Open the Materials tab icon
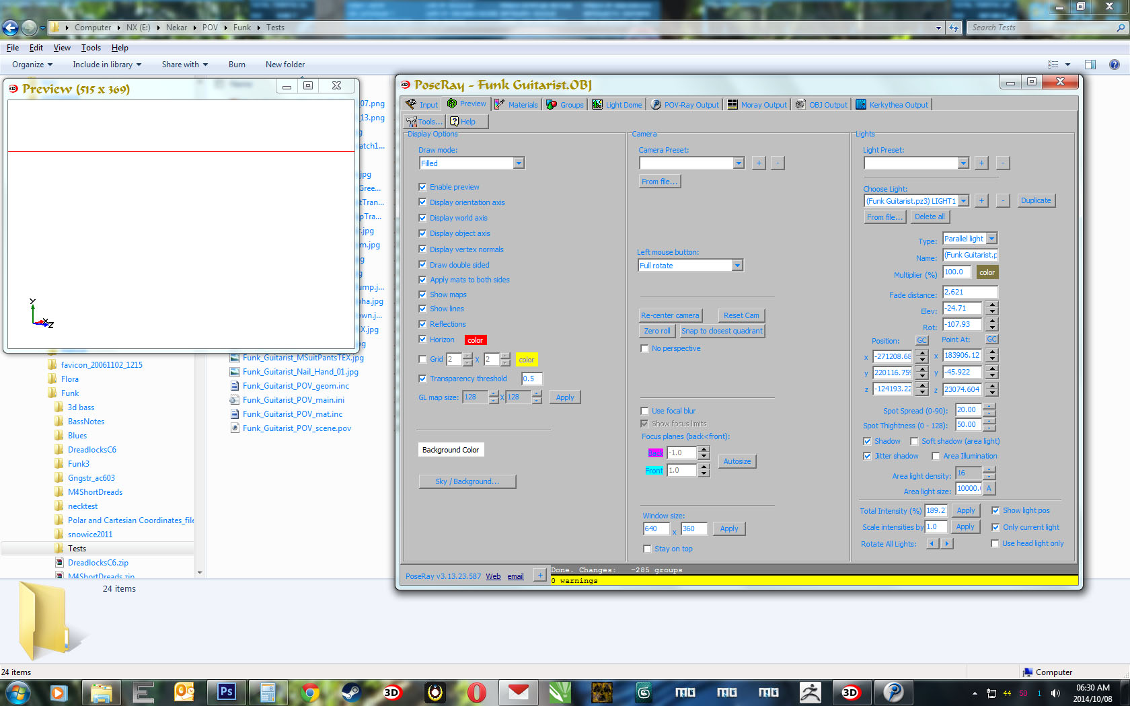Screen dimensions: 1130x706 pos(500,105)
